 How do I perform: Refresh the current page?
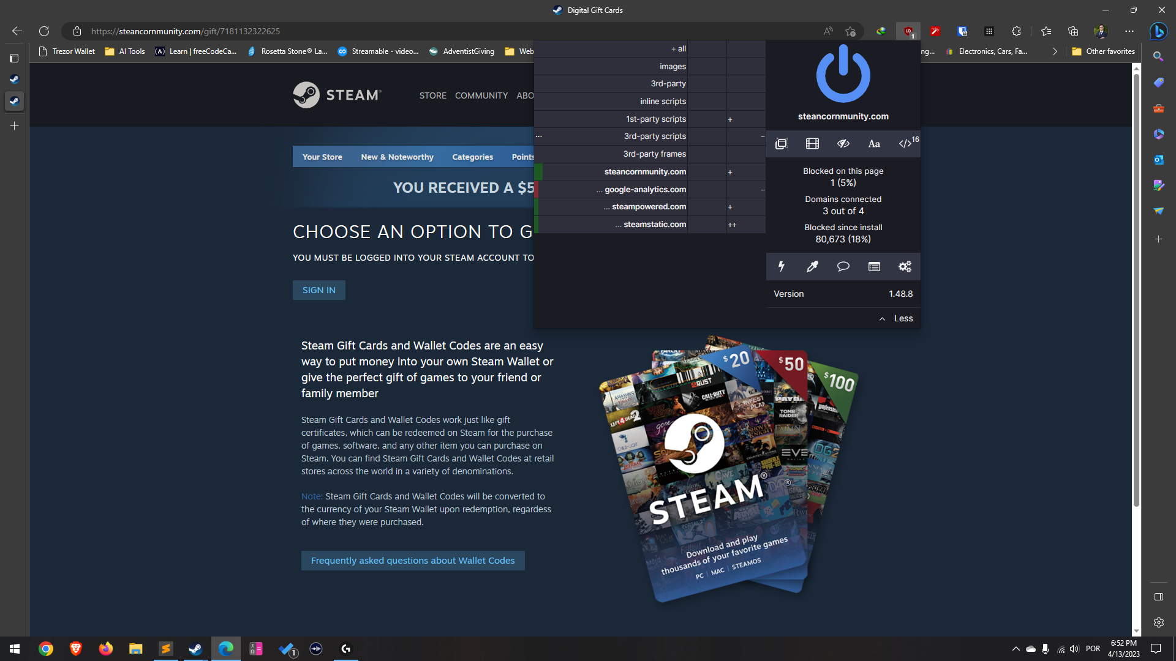(x=44, y=31)
